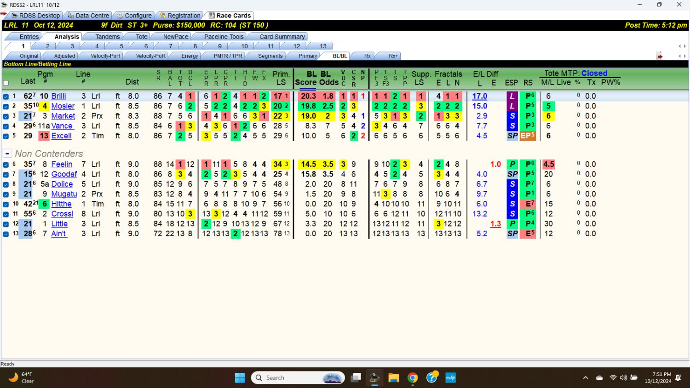Click the Data Centre tab icon
Screen dimensions: 690x388
[x=70, y=16]
